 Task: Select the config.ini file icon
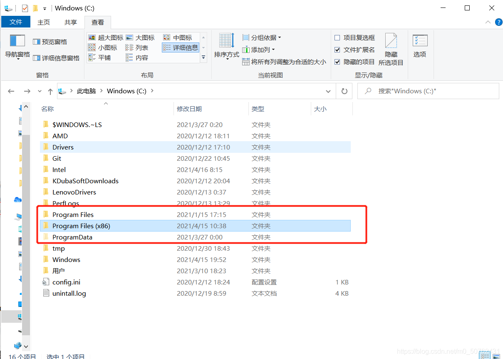tap(46, 282)
